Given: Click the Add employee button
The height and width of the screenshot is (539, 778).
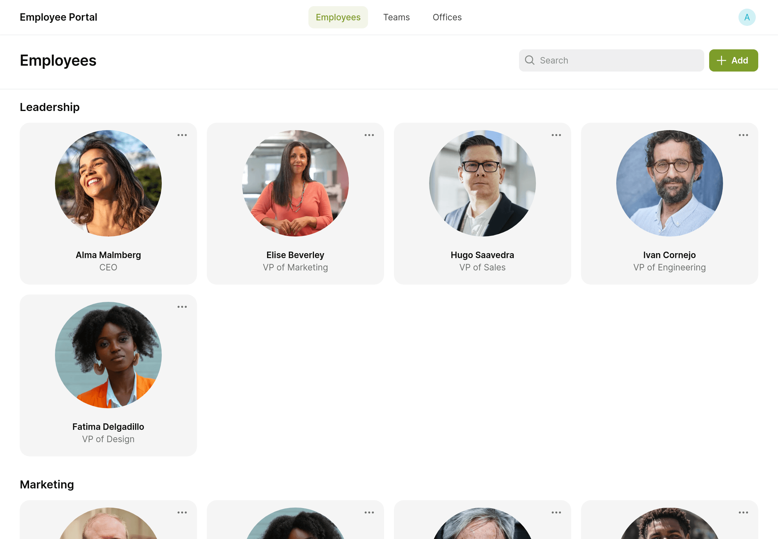Looking at the screenshot, I should (x=733, y=60).
